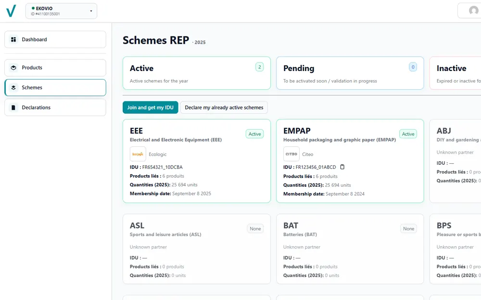Open the Products sidebar item
The height and width of the screenshot is (300, 481).
55,68
